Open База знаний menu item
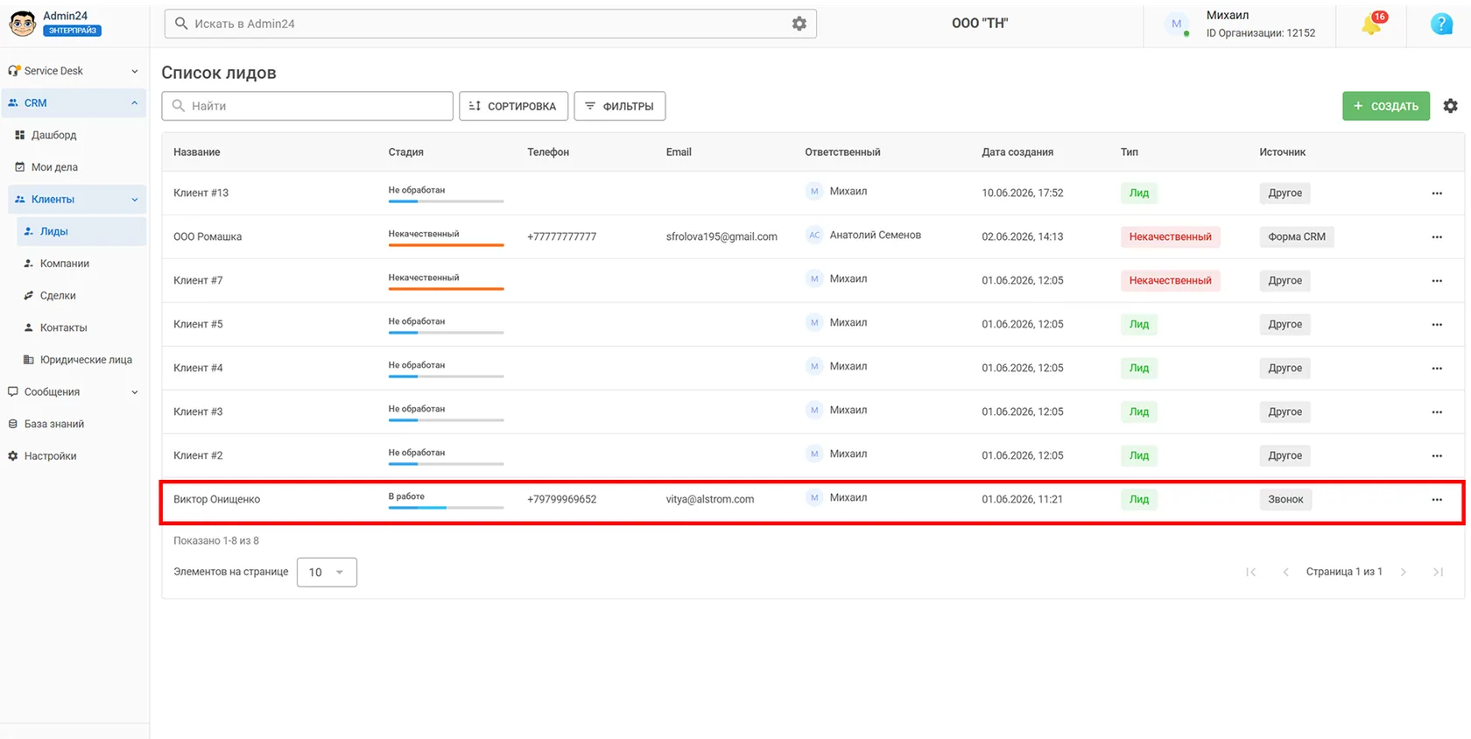Image resolution: width=1471 pixels, height=739 pixels. click(x=53, y=424)
